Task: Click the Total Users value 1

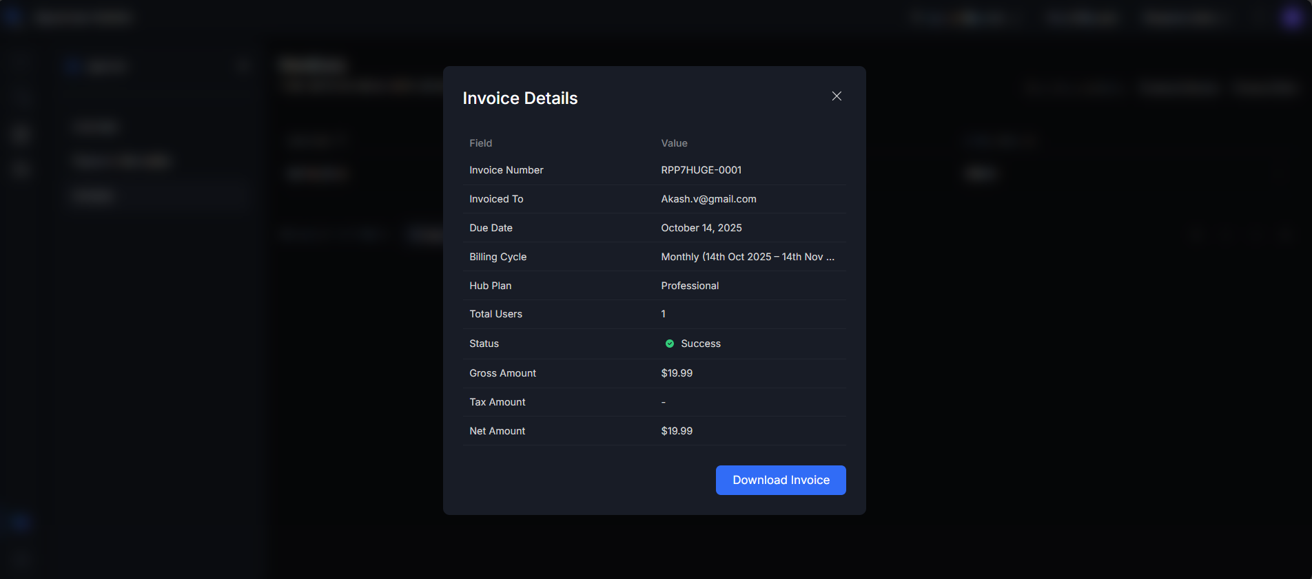Action: [663, 314]
